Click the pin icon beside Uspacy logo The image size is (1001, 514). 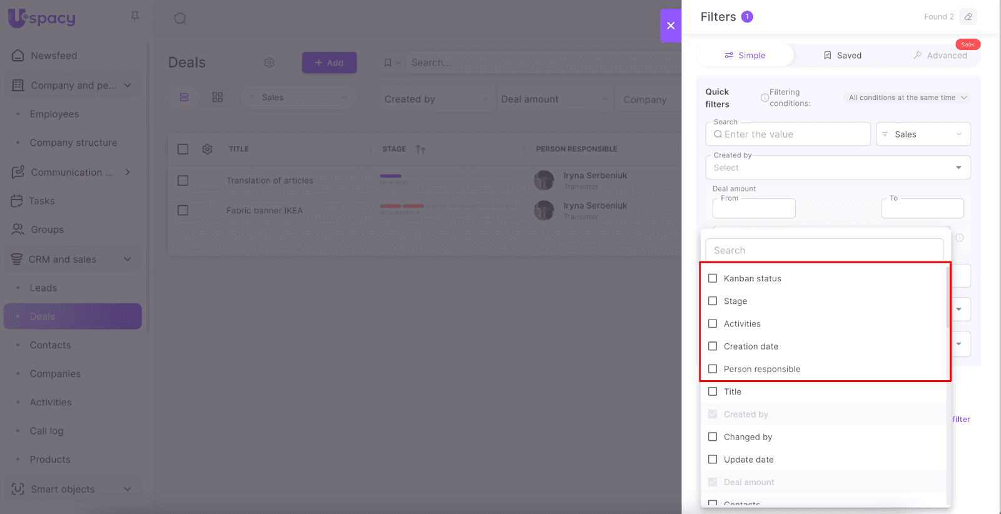(135, 17)
